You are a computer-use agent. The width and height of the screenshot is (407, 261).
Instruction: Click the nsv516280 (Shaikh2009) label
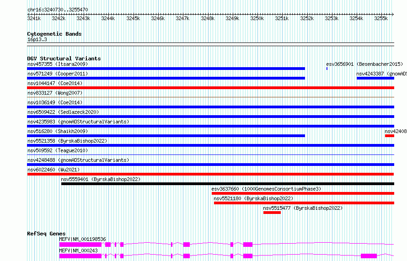click(x=58, y=131)
